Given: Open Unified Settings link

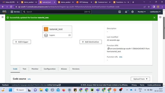Looking at the screenshot, I should pyautogui.click(x=54, y=85).
